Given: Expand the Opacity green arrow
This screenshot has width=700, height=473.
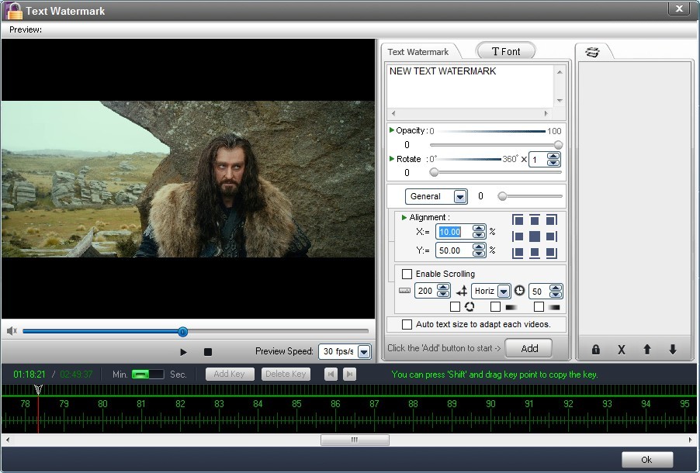Looking at the screenshot, I should (391, 130).
